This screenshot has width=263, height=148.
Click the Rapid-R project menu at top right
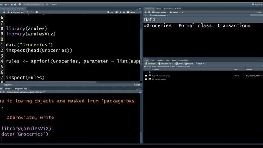(258, 5)
